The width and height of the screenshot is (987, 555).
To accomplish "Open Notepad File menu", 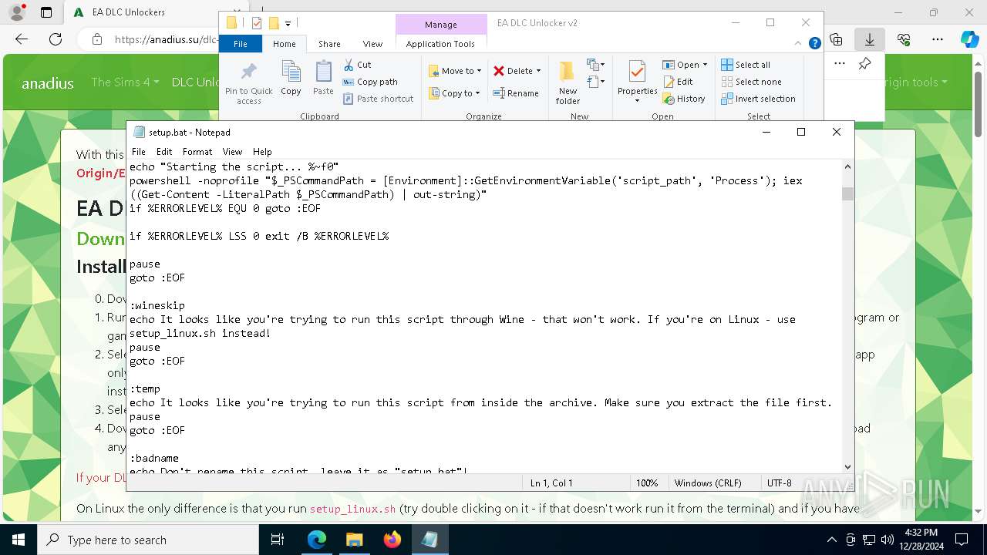I will tap(138, 152).
